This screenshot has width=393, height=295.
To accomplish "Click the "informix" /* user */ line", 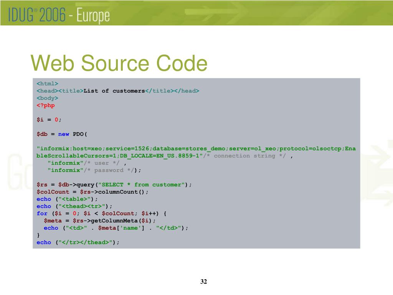I will 87,163.
